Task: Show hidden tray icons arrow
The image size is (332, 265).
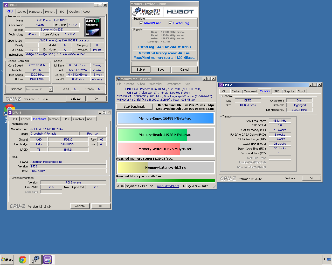Action: (324, 259)
